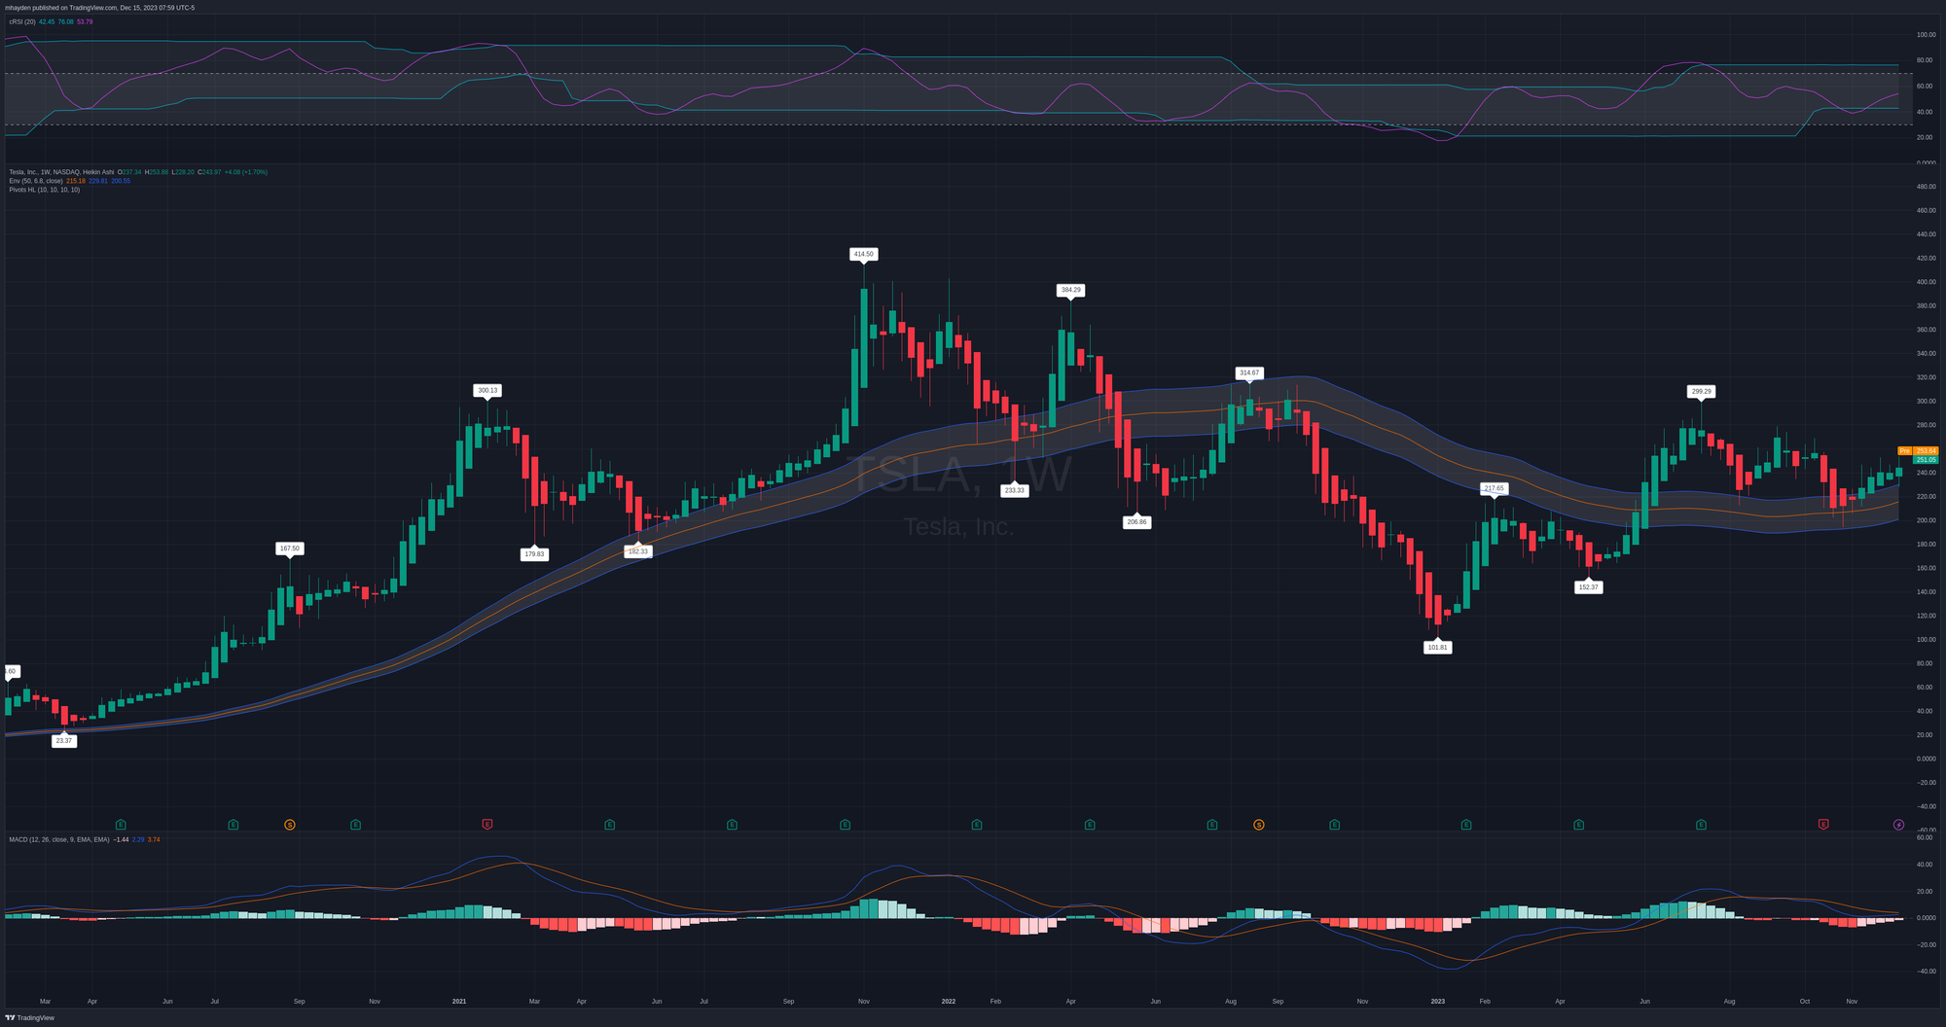Open the green earnings marker of October 2020
Screen dimensions: 1946x1027
click(356, 825)
